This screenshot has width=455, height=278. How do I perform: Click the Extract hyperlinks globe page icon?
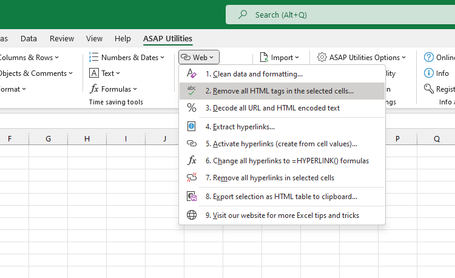pos(192,126)
